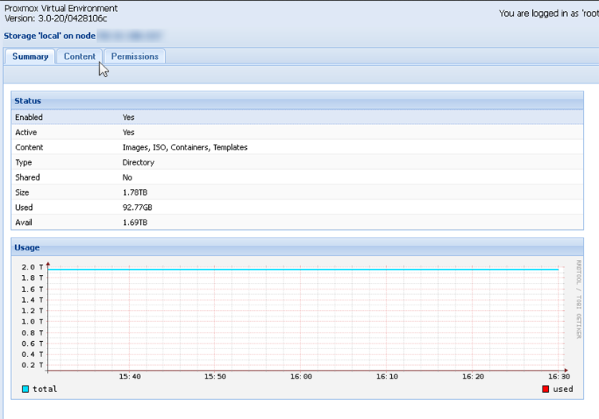Click the Used value 92.77GB

point(138,208)
